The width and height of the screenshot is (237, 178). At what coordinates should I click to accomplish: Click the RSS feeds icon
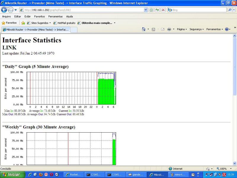153,29
